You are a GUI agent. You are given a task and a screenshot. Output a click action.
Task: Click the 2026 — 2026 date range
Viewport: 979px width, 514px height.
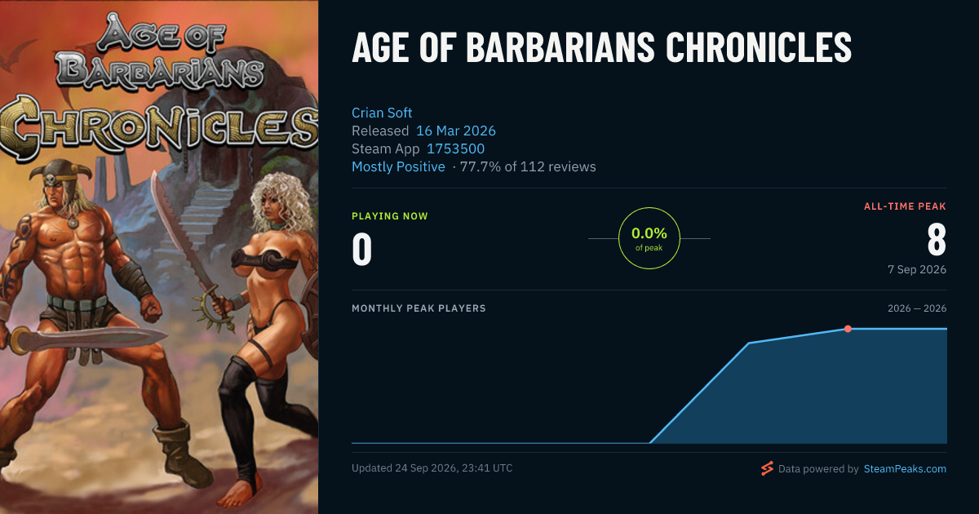tap(917, 308)
